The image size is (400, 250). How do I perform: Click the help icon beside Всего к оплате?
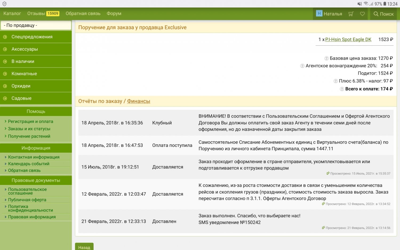[342, 89]
